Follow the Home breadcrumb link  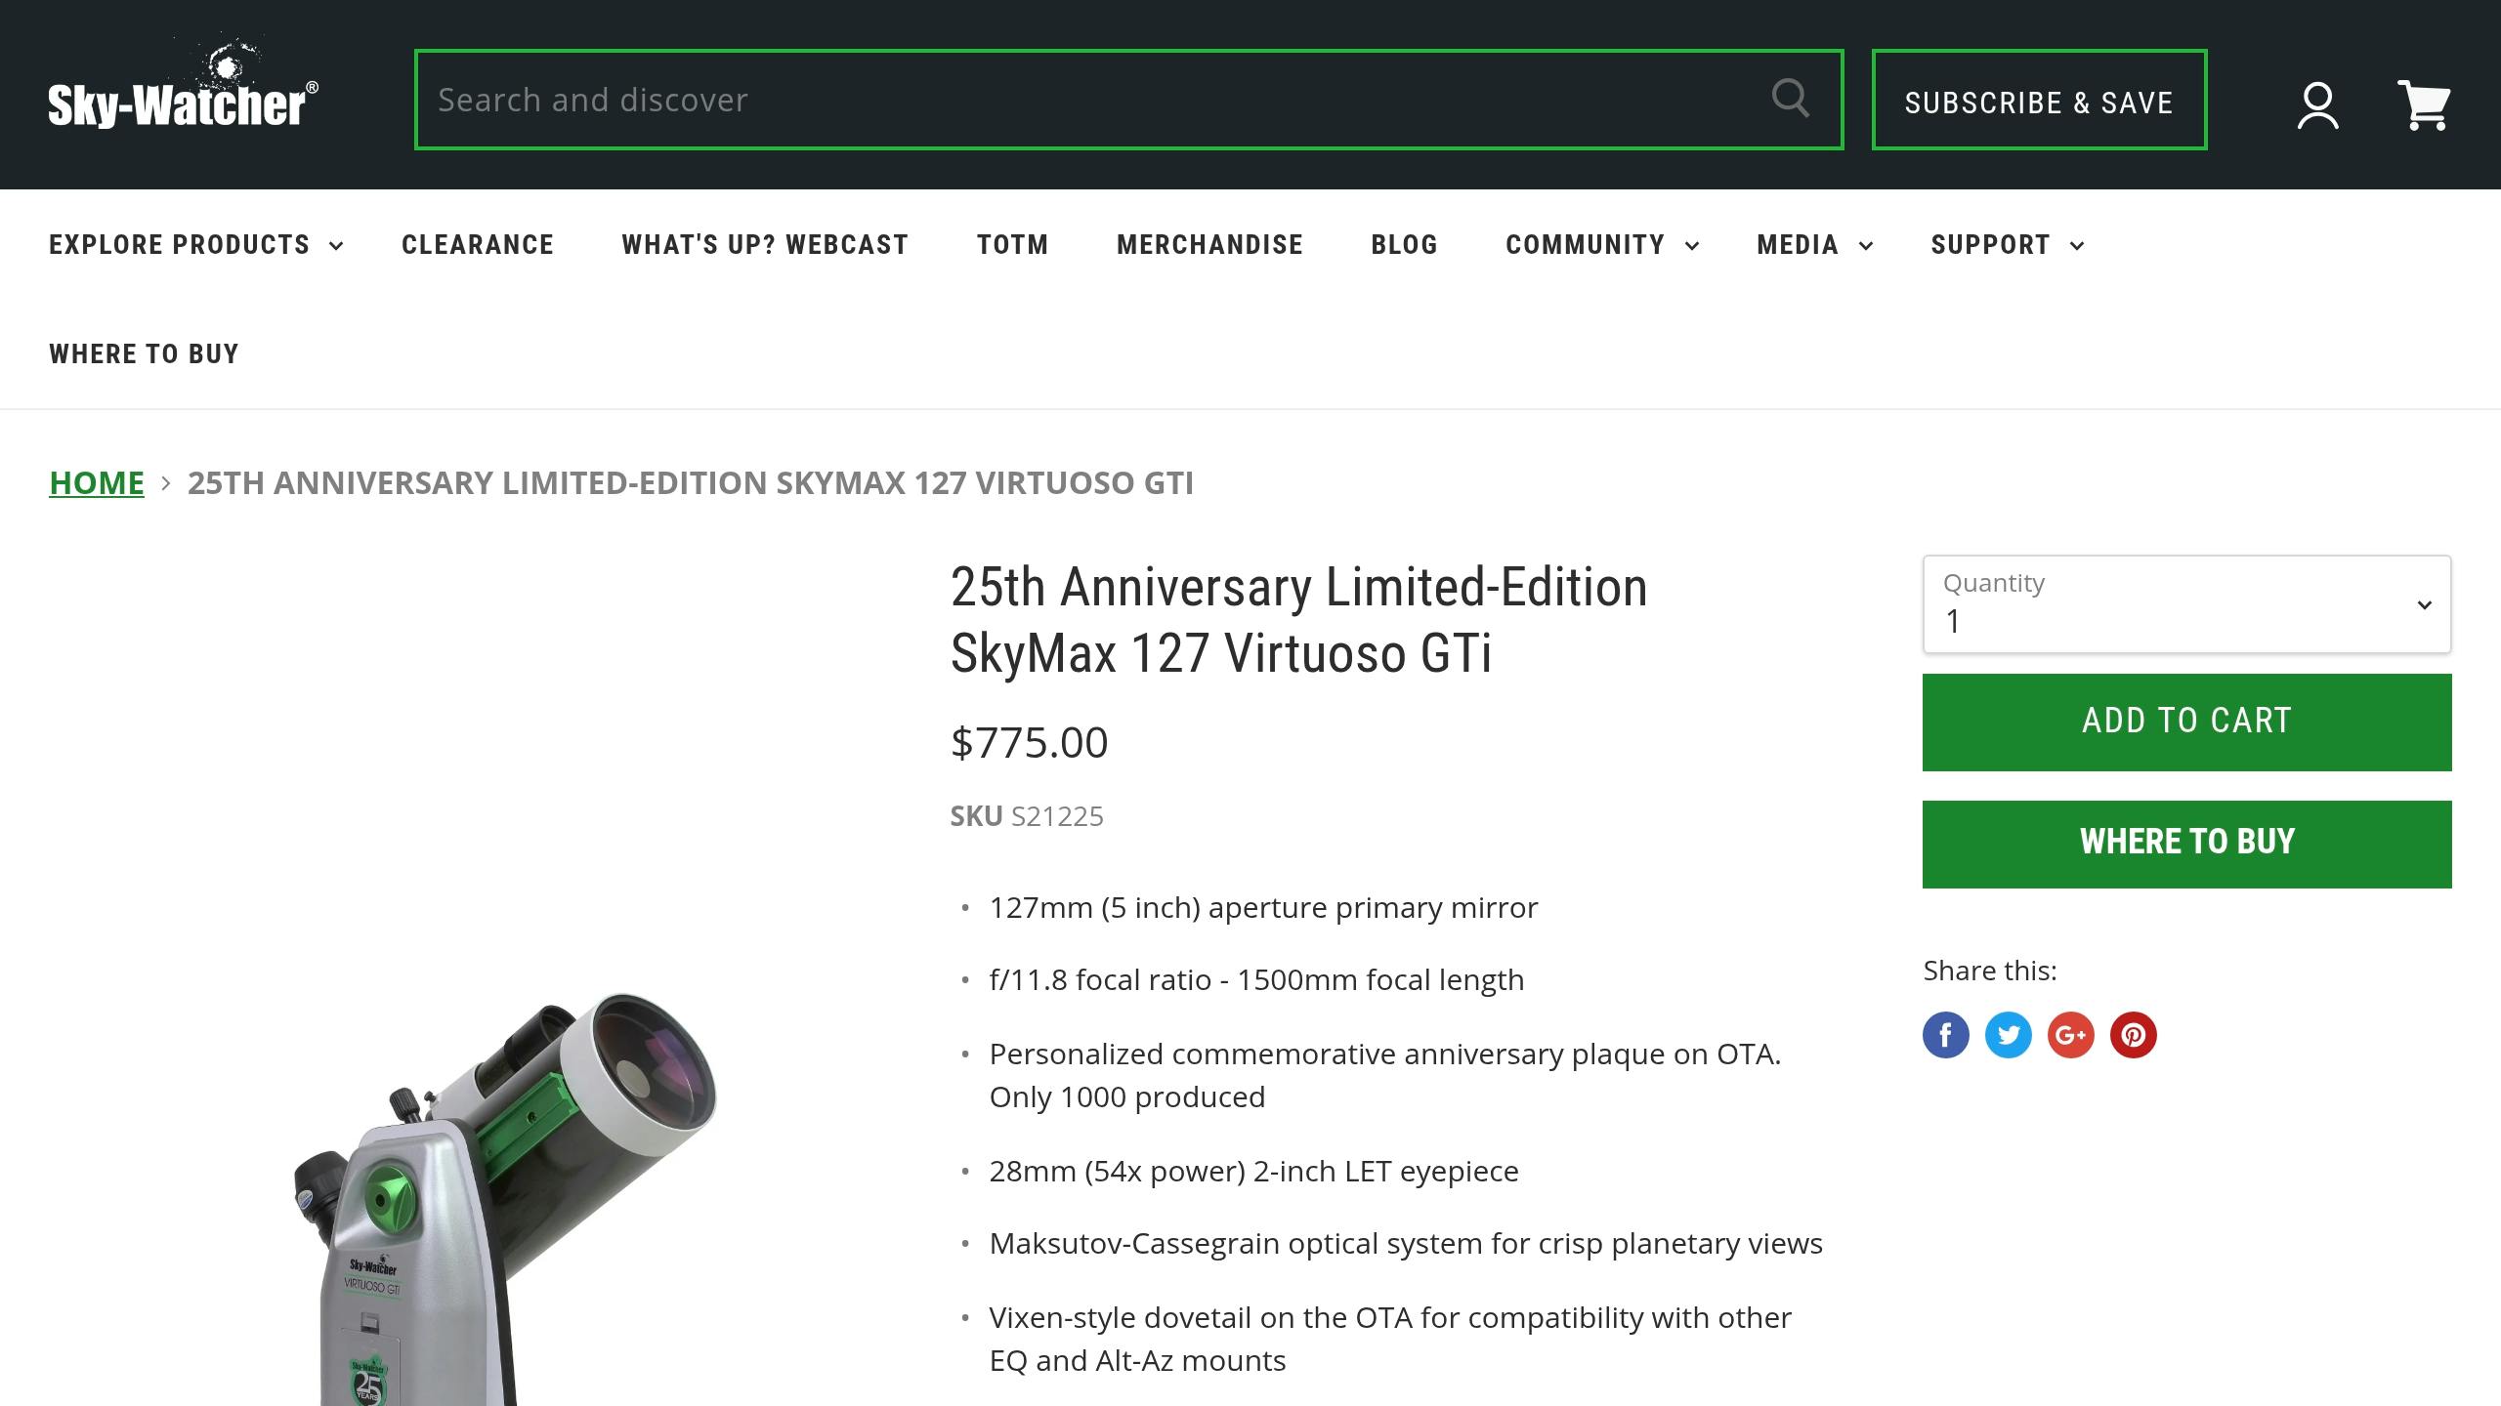pyautogui.click(x=96, y=482)
